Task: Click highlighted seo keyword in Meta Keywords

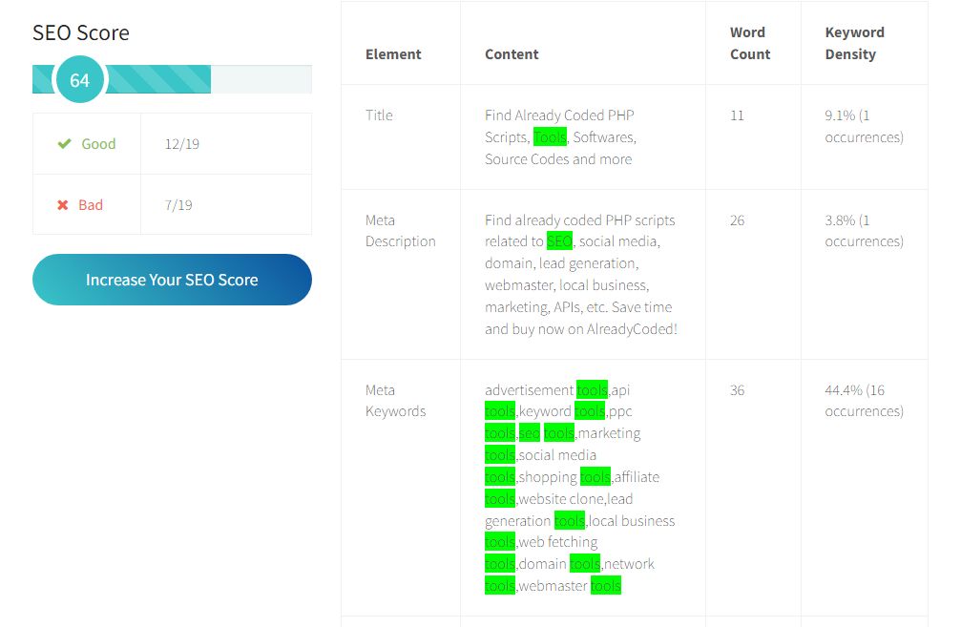Action: [530, 433]
